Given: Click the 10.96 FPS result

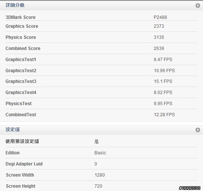Looking at the screenshot, I should (164, 71).
